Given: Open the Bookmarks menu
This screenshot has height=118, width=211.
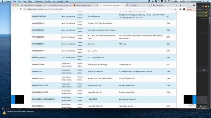Looking at the screenshot, I should [x=39, y=1].
